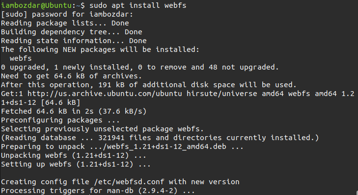Click the 'hirsute/universe' text in Get:1 line

pyautogui.click(x=221, y=94)
